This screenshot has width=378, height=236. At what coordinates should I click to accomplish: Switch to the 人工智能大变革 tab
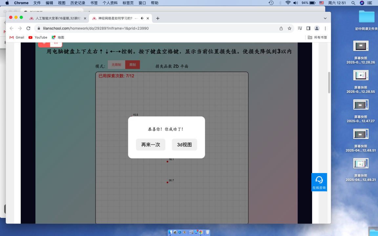pos(56,18)
